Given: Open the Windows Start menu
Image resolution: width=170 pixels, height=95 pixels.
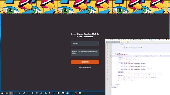Looking at the screenshot, I should point(2,93).
